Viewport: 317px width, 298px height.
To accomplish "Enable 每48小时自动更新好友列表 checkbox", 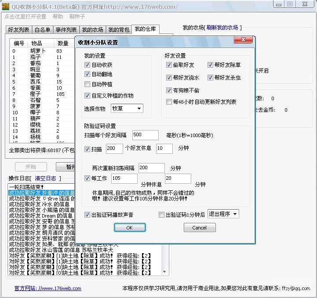I will [169, 102].
